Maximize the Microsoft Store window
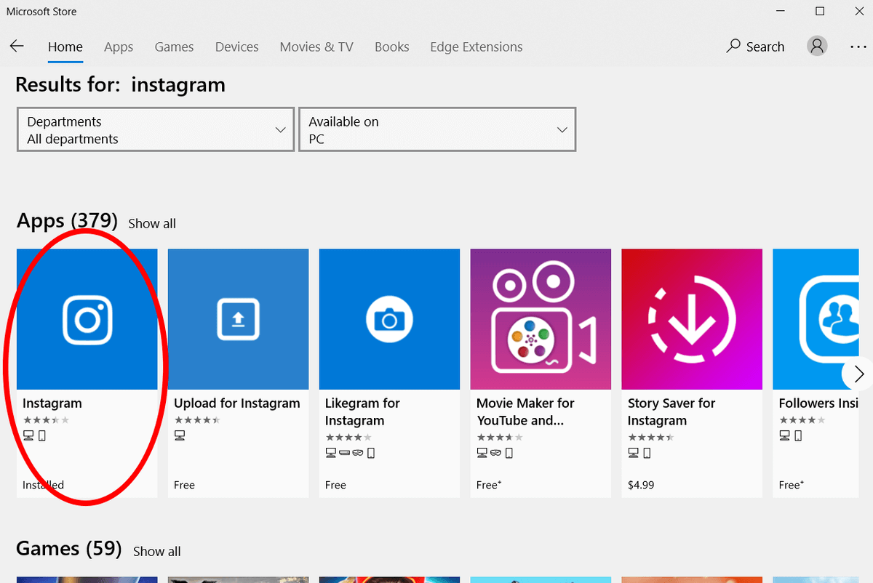The width and height of the screenshot is (873, 583). [820, 12]
